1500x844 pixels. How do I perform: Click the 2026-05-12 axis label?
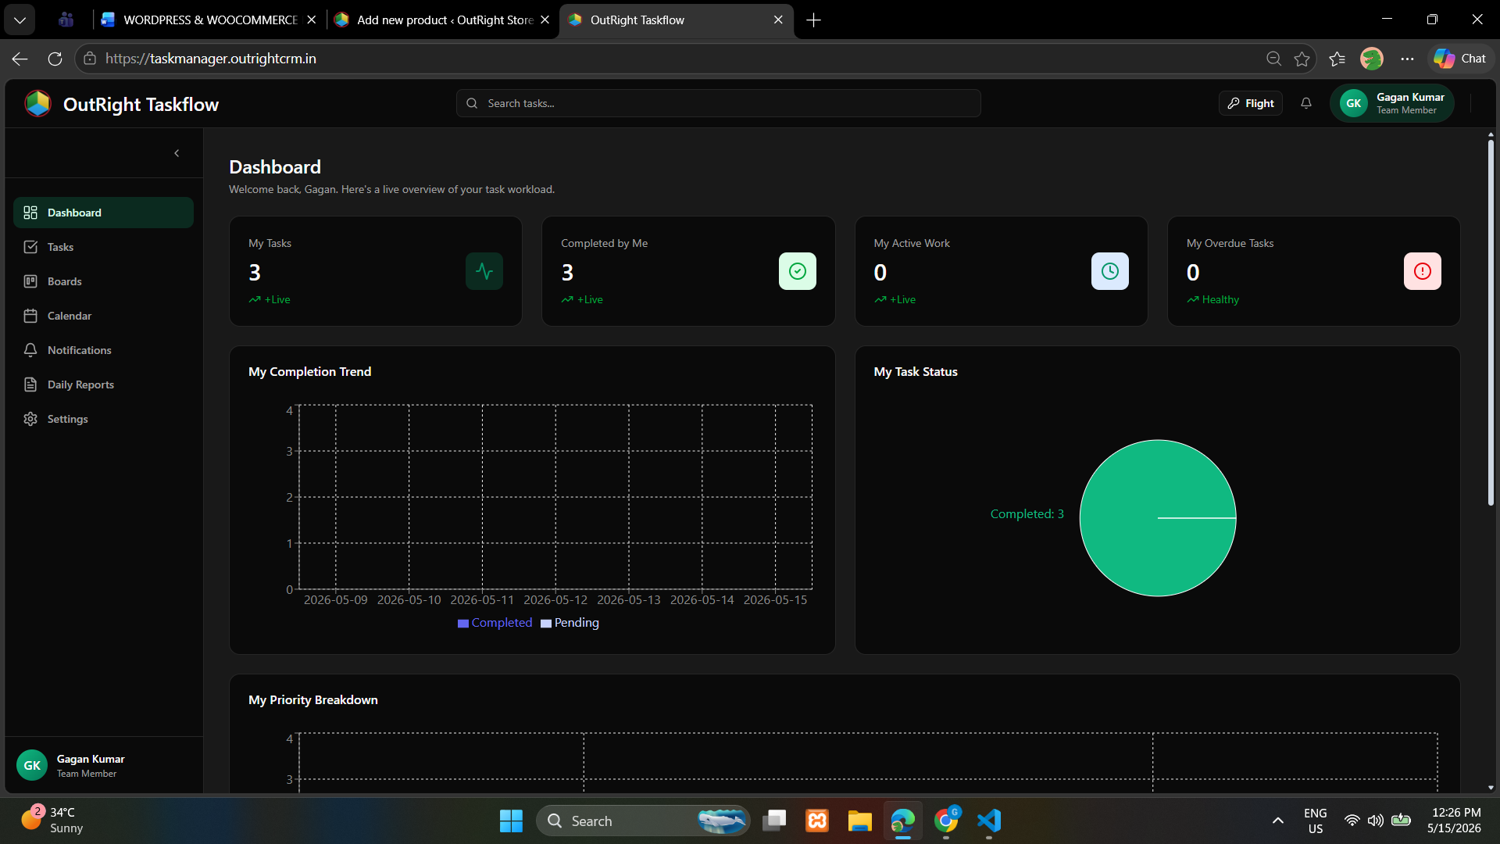click(x=555, y=600)
